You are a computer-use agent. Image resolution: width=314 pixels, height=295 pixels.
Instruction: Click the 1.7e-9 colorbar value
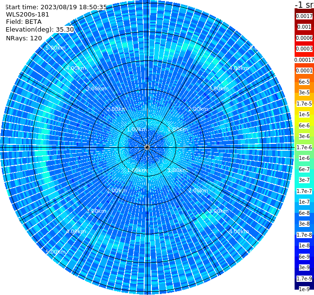304,278
